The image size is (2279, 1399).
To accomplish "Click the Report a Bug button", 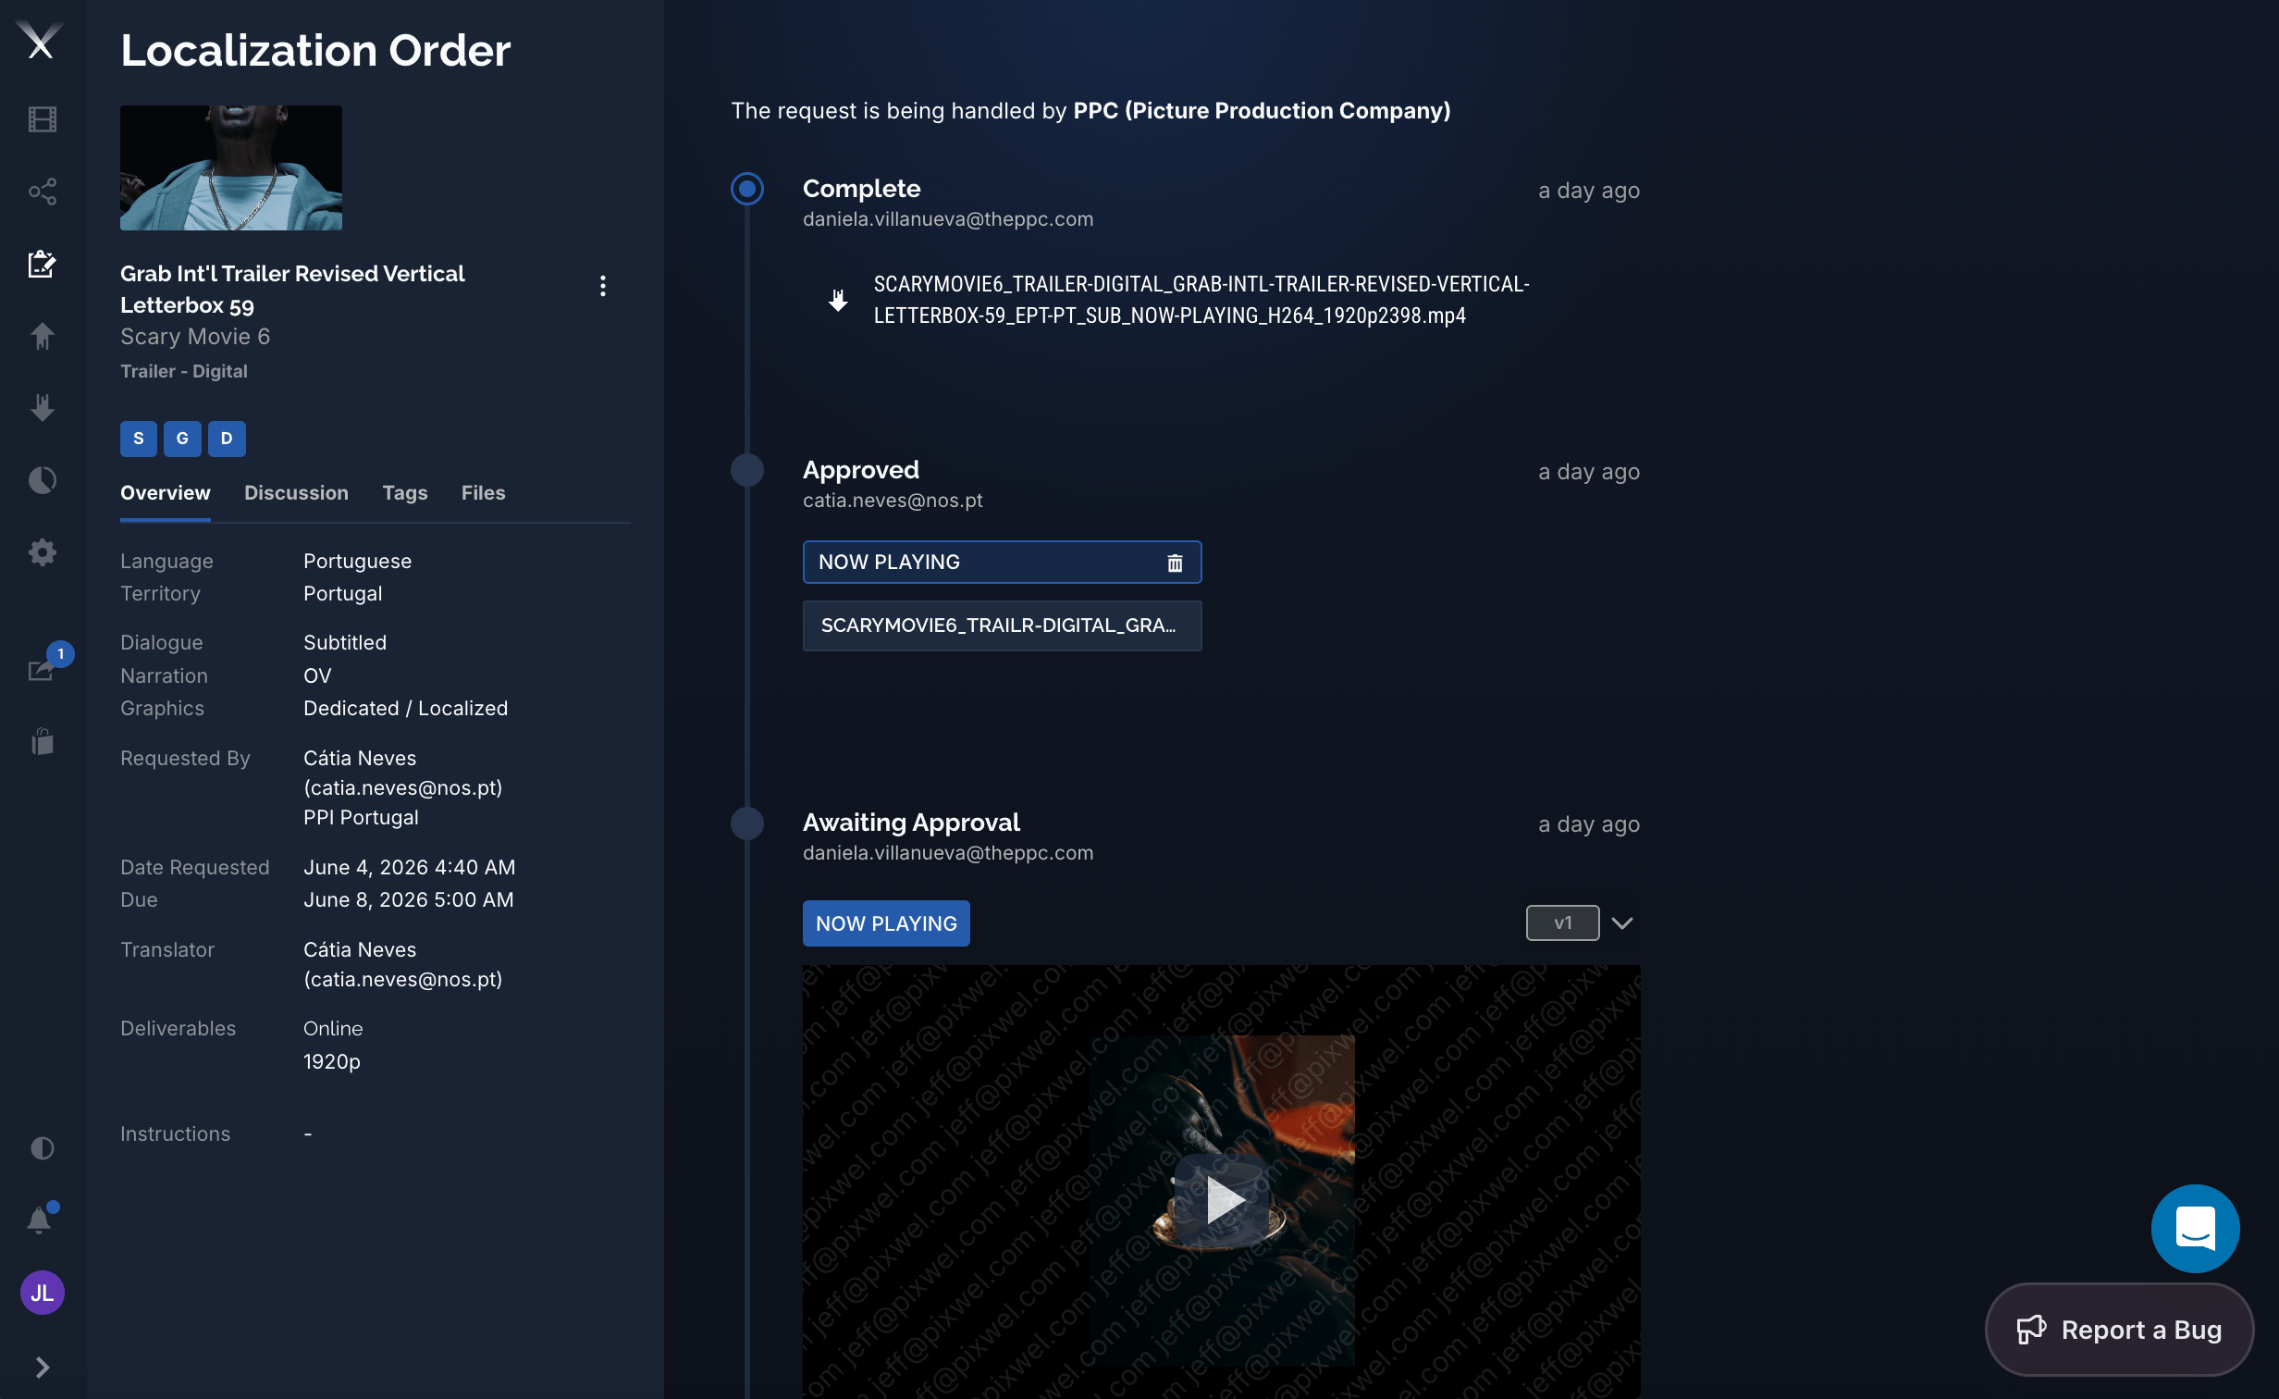I will (x=2119, y=1330).
